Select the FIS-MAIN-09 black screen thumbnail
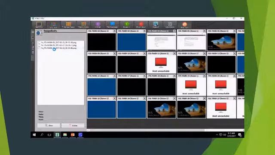This screenshot has width=275, height=155. click(102, 64)
